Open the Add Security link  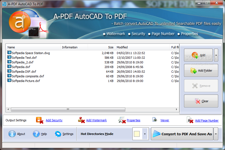54,120
